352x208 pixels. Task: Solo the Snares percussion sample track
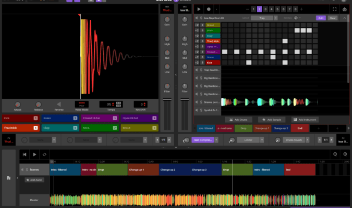(202, 102)
